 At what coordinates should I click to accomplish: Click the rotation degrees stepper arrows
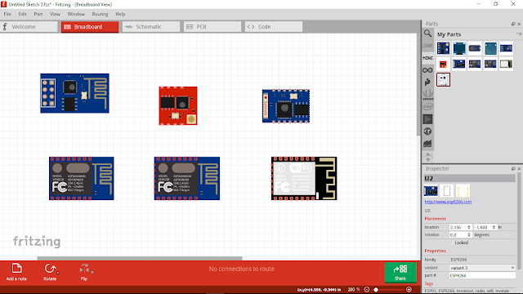[x=468, y=234]
